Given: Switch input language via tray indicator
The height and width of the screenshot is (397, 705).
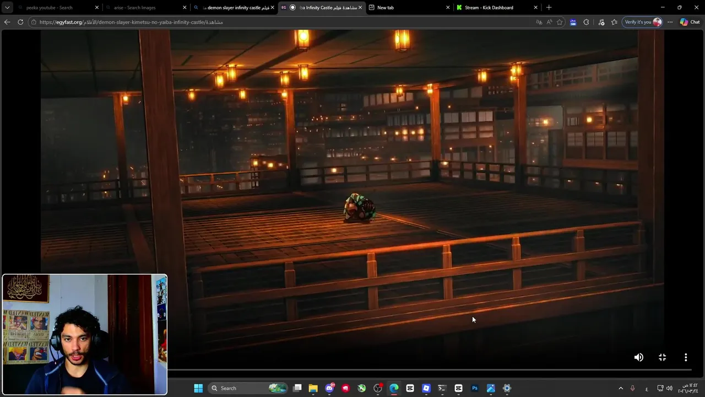Looking at the screenshot, I should [x=647, y=388].
